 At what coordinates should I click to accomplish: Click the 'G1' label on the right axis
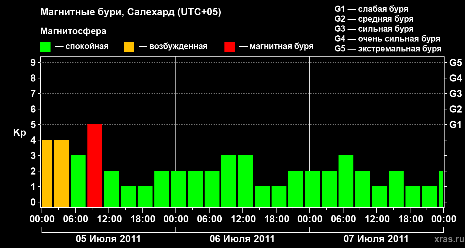pyautogui.click(x=455, y=125)
